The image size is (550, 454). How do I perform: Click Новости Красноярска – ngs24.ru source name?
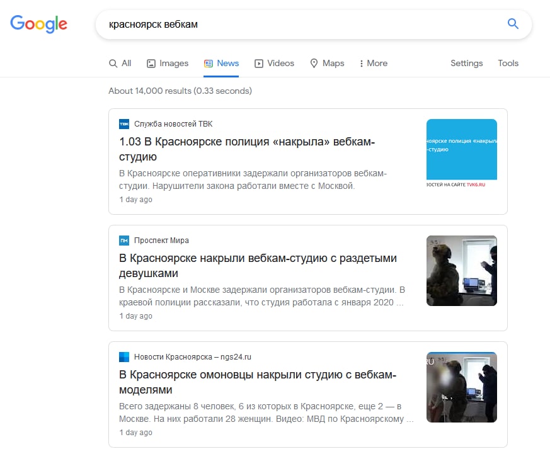click(x=193, y=357)
